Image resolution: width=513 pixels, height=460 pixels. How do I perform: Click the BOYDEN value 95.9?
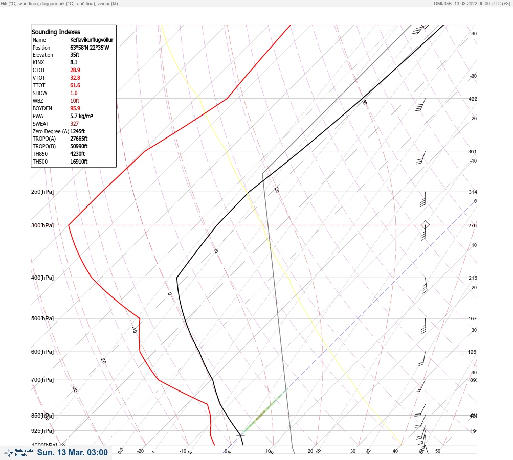coord(75,108)
